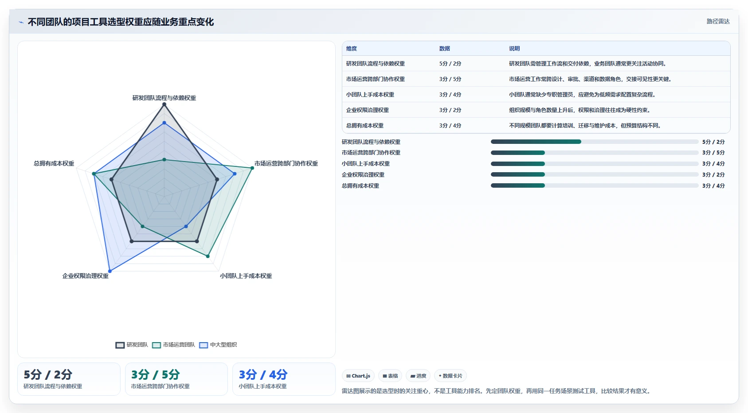Select the 维度 column header
This screenshot has width=748, height=413.
point(352,49)
